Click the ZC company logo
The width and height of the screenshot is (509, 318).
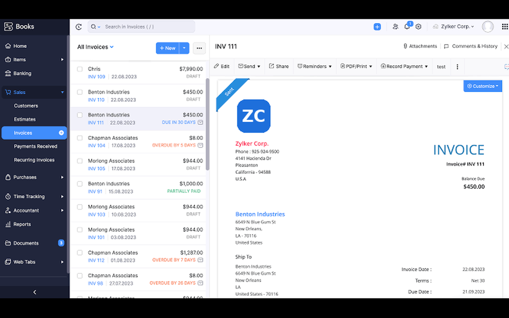tap(254, 116)
